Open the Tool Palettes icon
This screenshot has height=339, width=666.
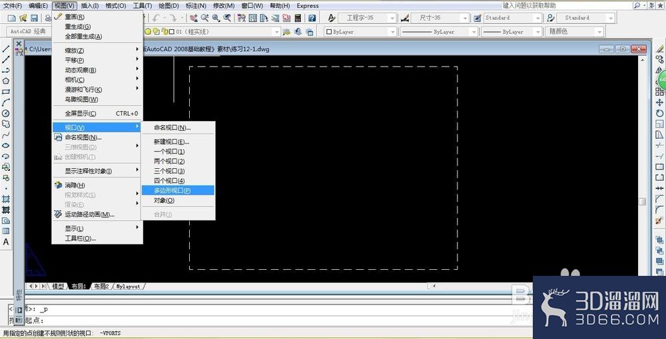tap(264, 18)
